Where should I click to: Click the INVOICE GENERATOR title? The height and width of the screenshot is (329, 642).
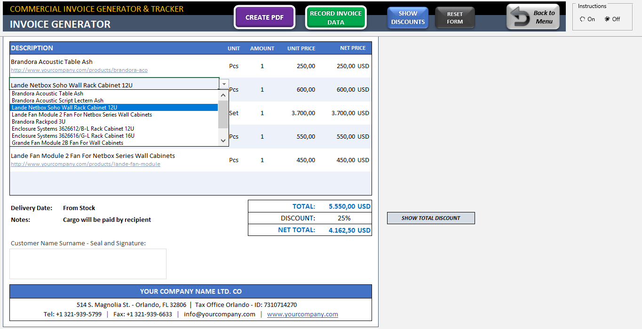point(60,24)
